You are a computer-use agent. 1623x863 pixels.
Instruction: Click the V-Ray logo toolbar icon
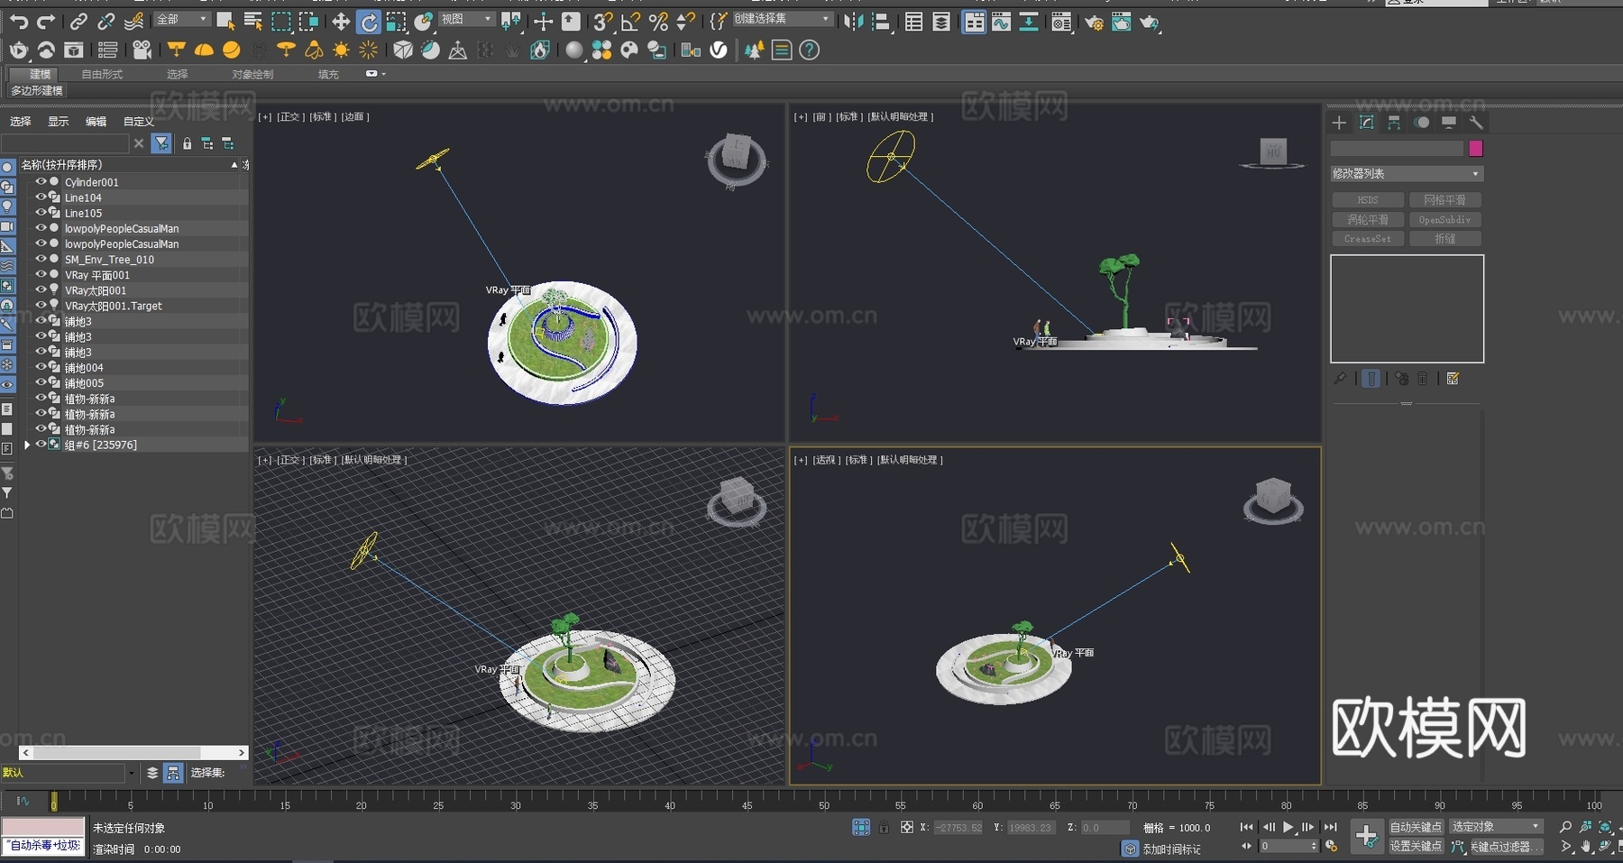tap(719, 50)
